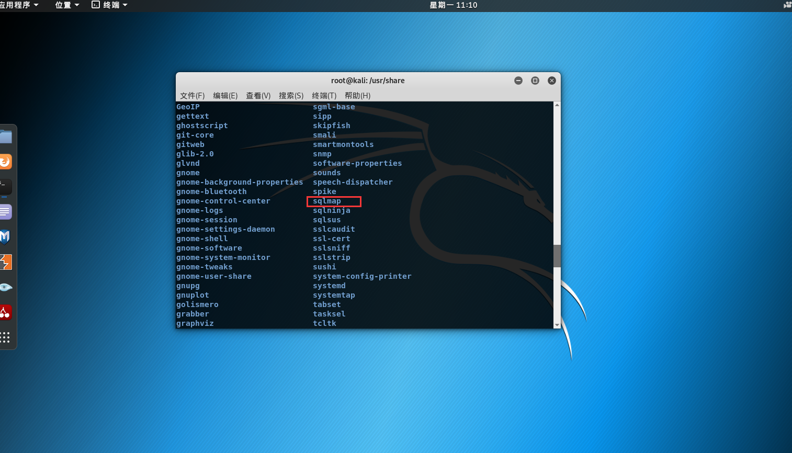The width and height of the screenshot is (792, 453).
Task: Open CherryTree notes from the dock
Action: coord(5,312)
